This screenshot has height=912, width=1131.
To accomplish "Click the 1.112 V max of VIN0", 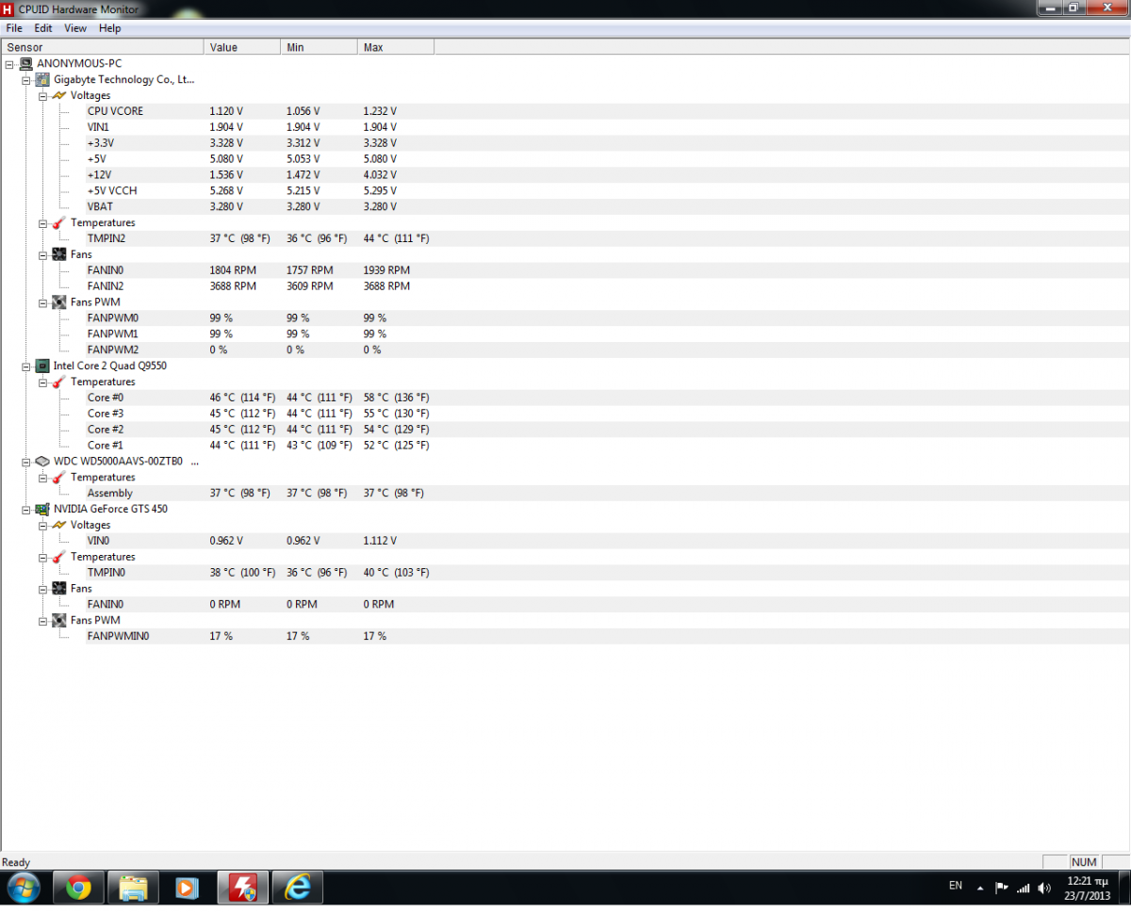I will pos(380,541).
